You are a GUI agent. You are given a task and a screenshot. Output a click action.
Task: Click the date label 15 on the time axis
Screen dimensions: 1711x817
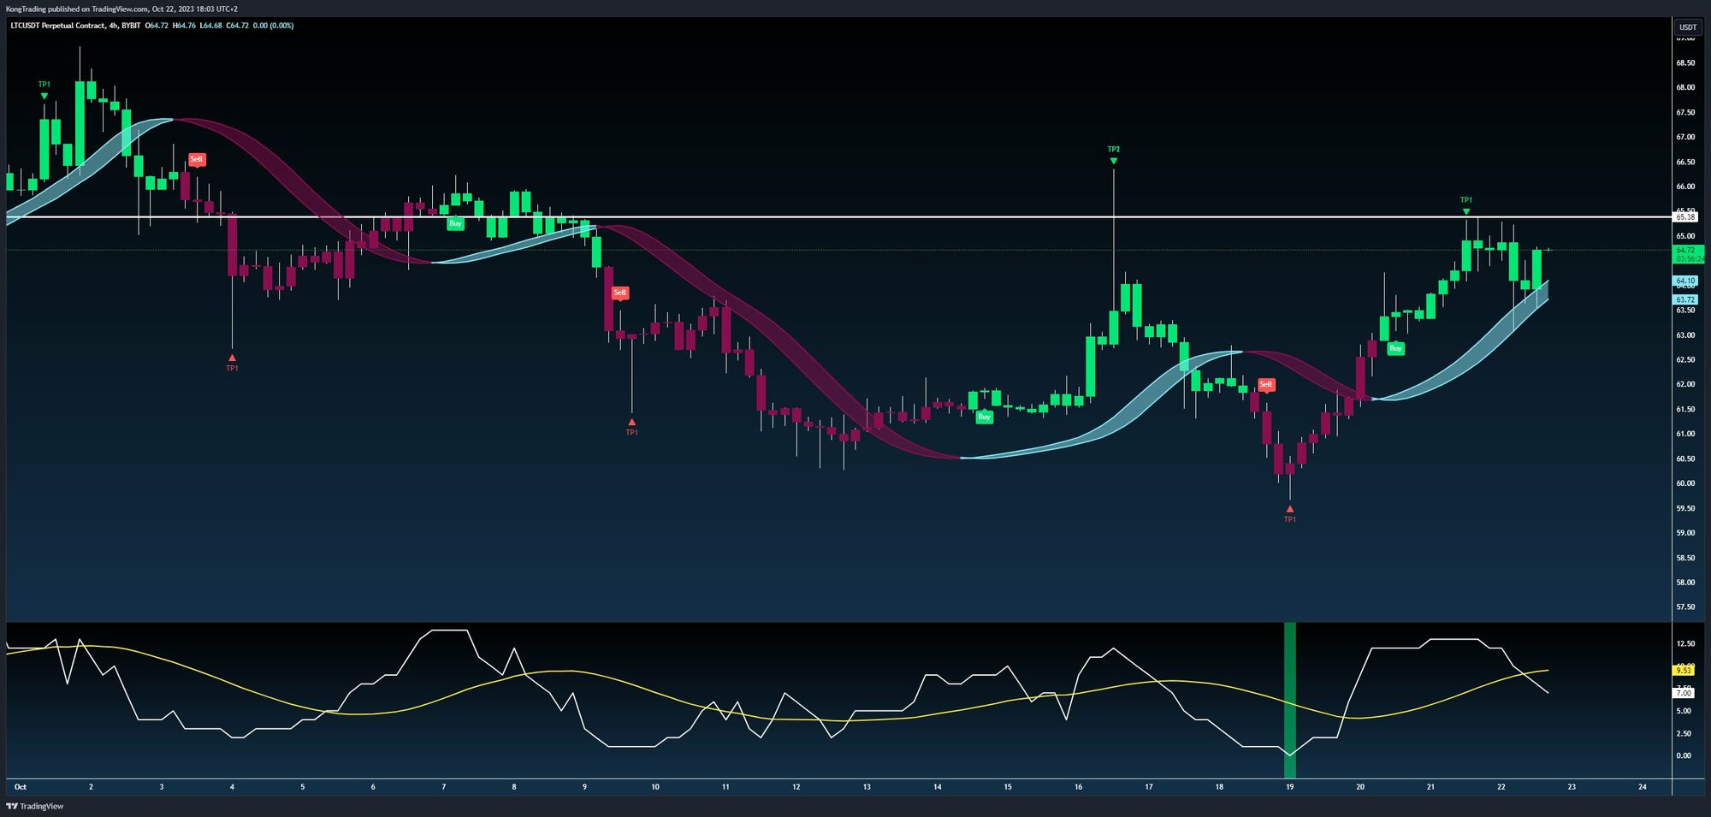(x=1008, y=787)
